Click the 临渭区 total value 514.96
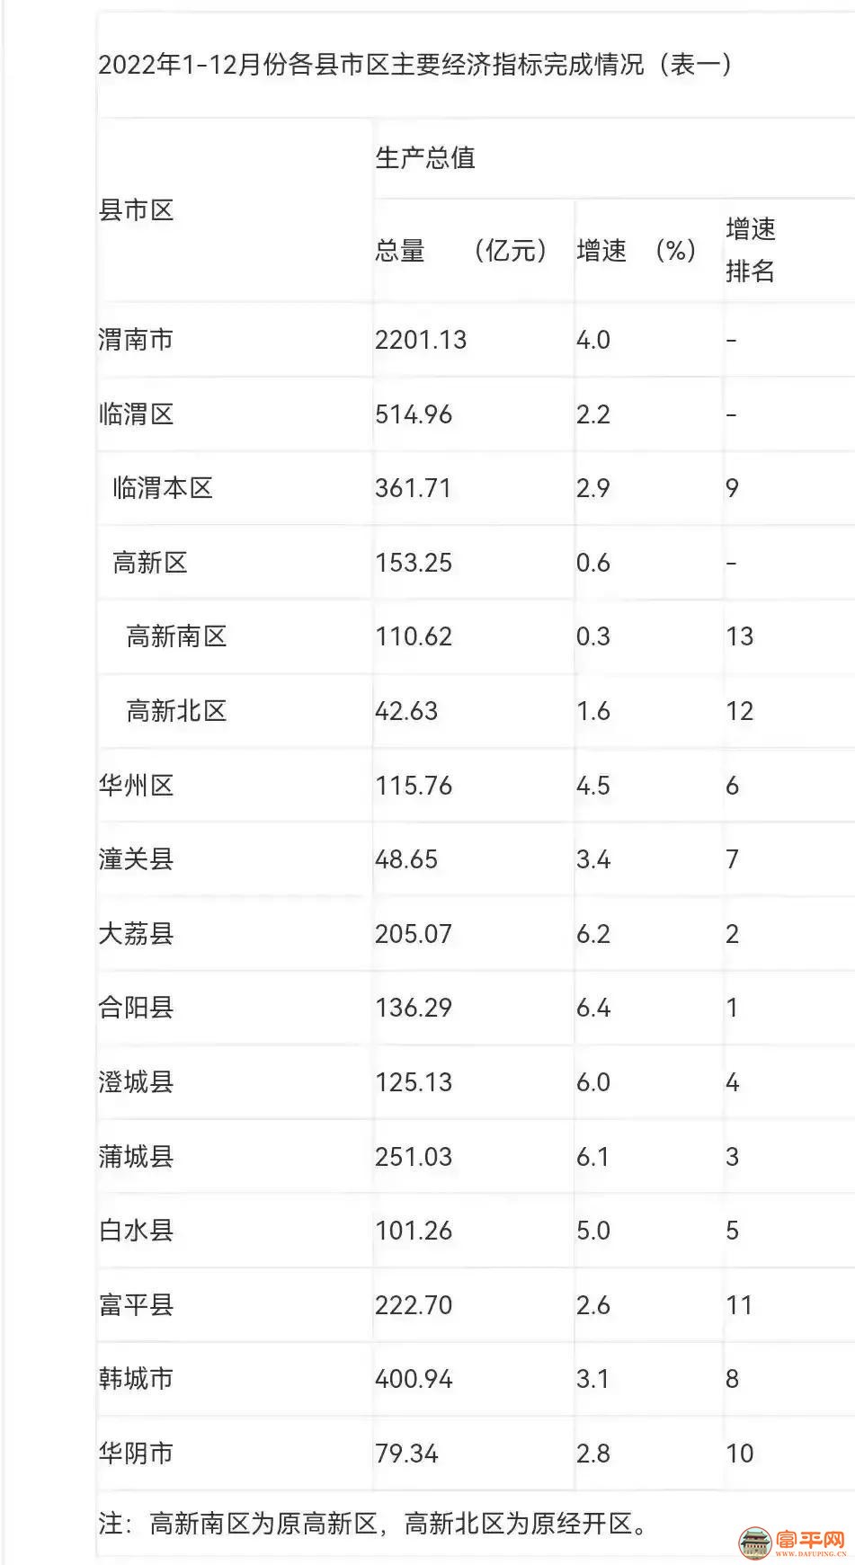 [414, 414]
